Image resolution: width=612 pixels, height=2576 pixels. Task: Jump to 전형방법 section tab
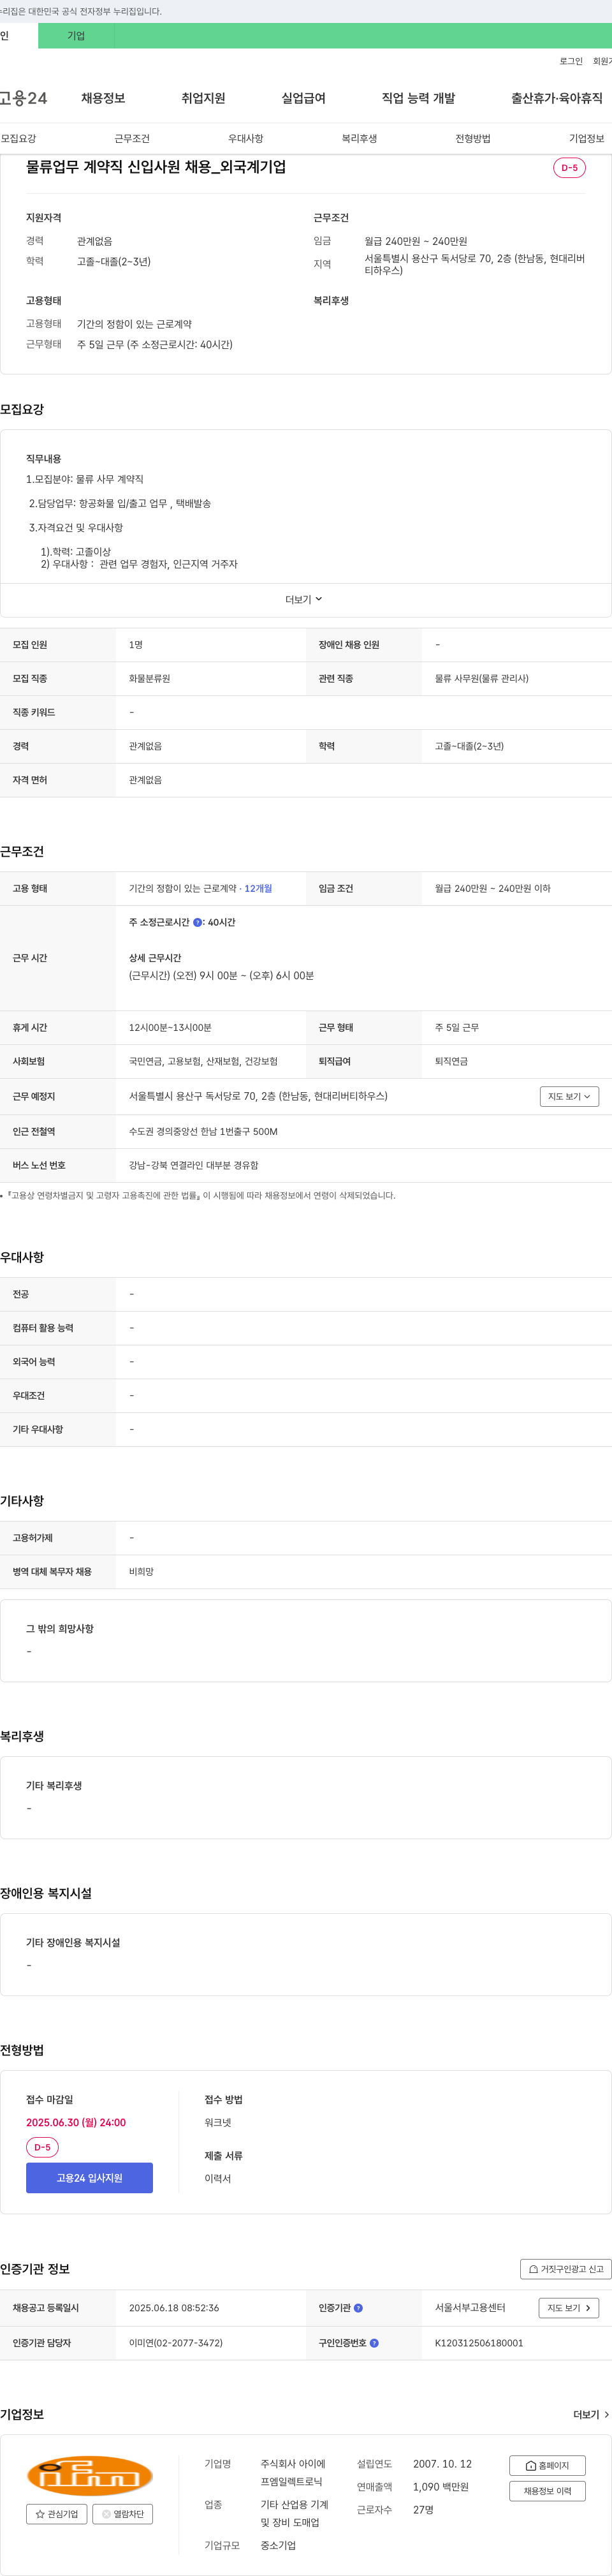coord(473,139)
